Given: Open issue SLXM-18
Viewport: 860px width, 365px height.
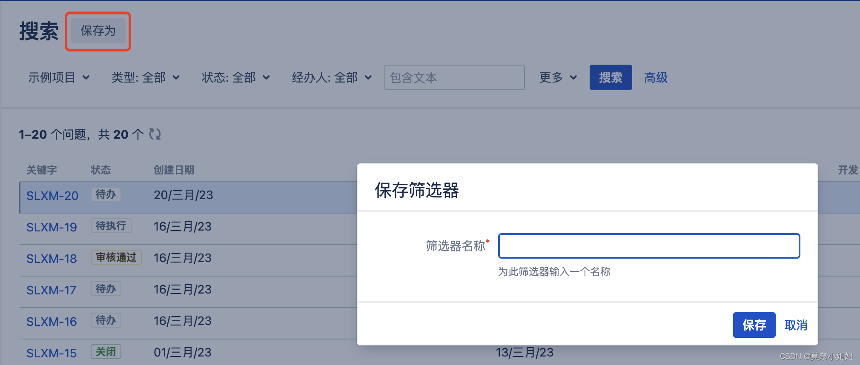Looking at the screenshot, I should click(52, 259).
